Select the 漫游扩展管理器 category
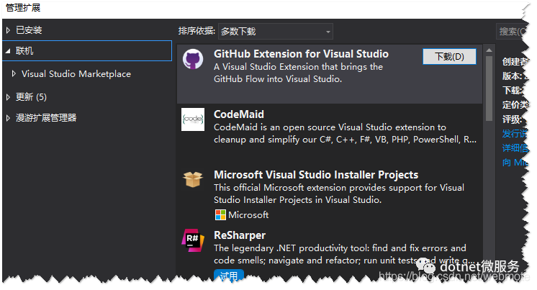The image size is (537, 290). point(46,118)
